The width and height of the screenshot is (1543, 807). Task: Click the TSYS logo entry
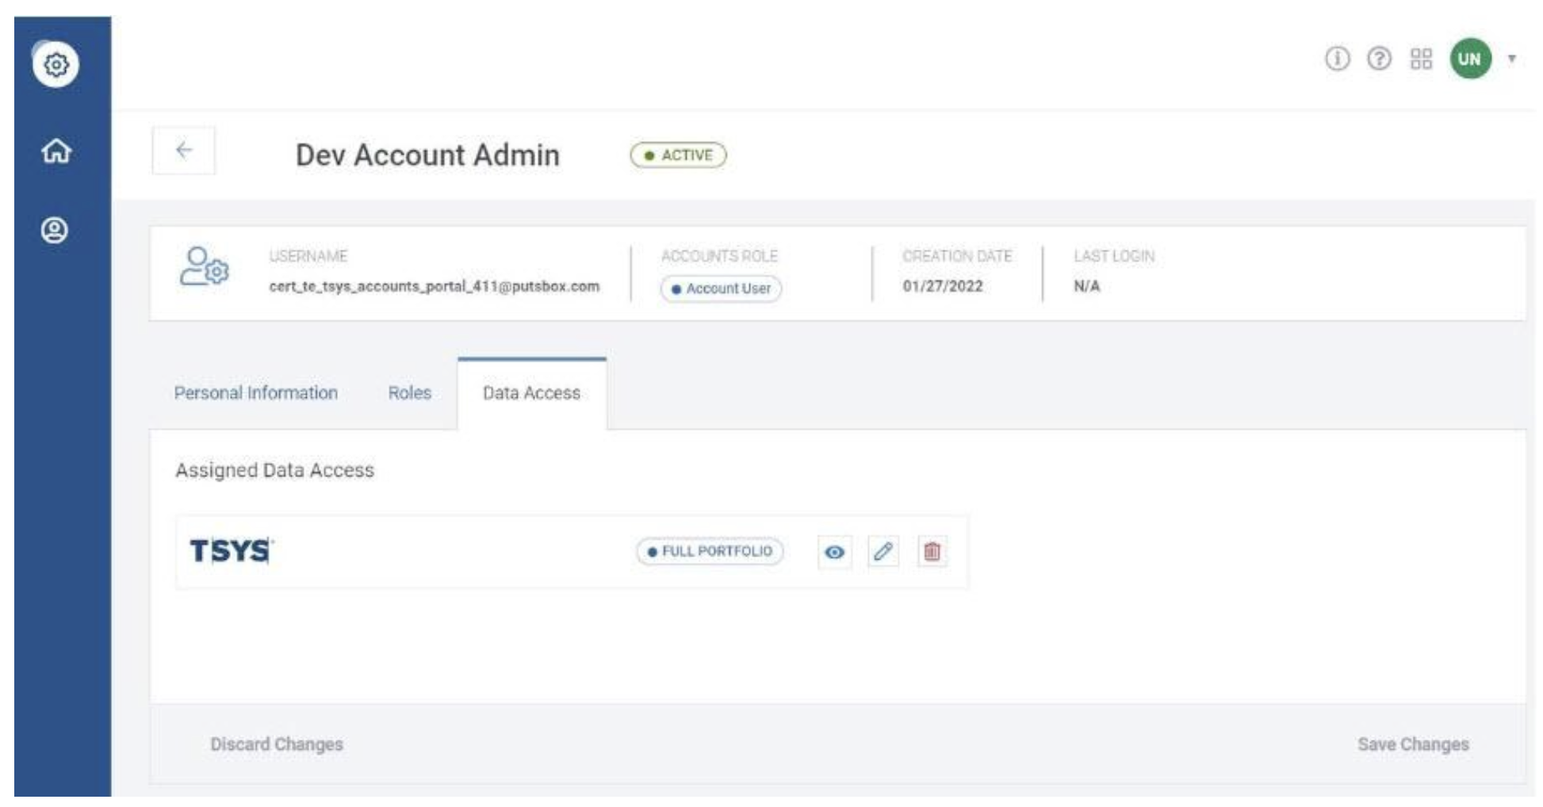pos(231,551)
